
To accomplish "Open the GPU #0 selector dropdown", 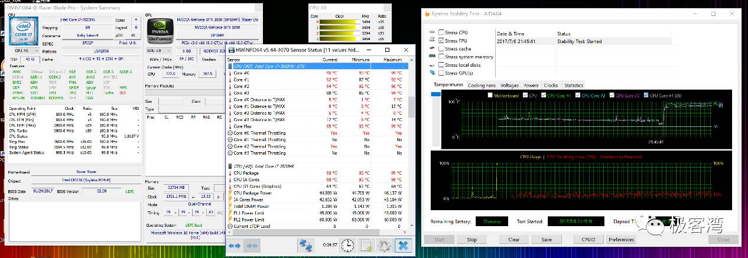I will [158, 51].
